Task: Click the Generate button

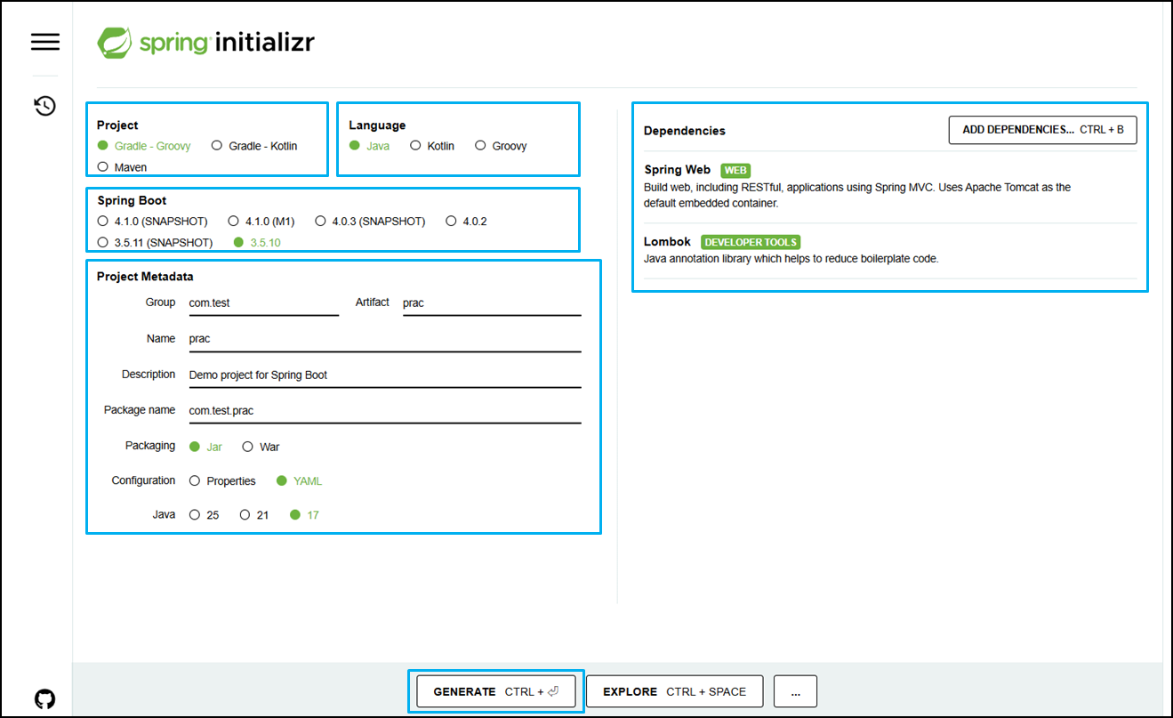Action: pos(496,691)
